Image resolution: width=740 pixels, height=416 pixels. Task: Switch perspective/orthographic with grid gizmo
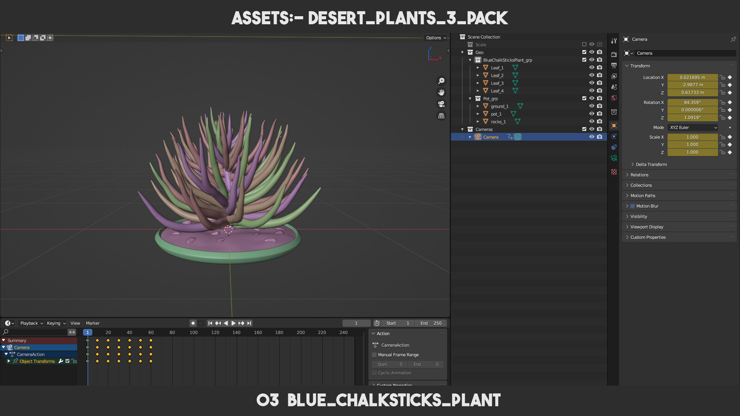[441, 116]
